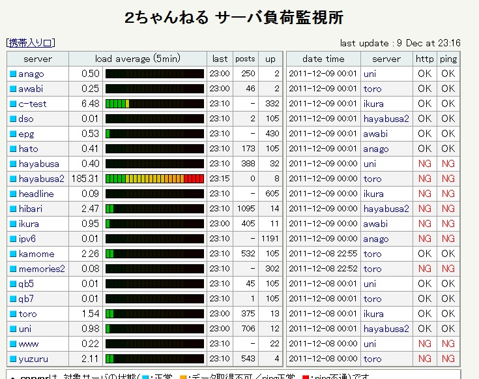This screenshot has height=379, width=479.
Task: Click the blue status icon beside qb7
Action: (13, 299)
